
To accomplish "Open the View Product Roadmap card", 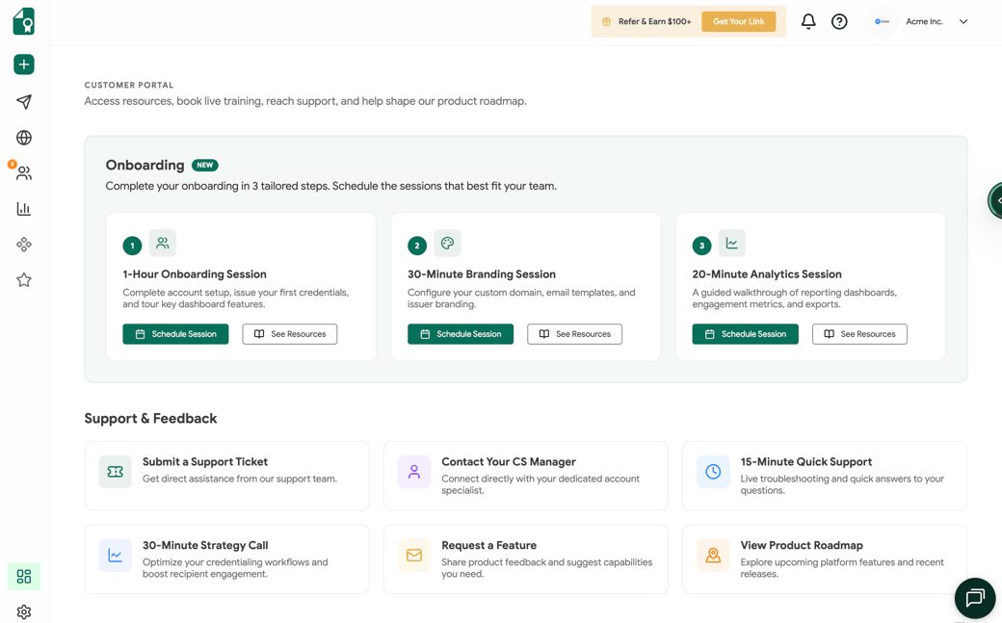I will click(x=825, y=559).
